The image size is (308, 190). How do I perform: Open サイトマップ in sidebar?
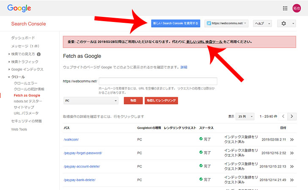tap(24, 107)
